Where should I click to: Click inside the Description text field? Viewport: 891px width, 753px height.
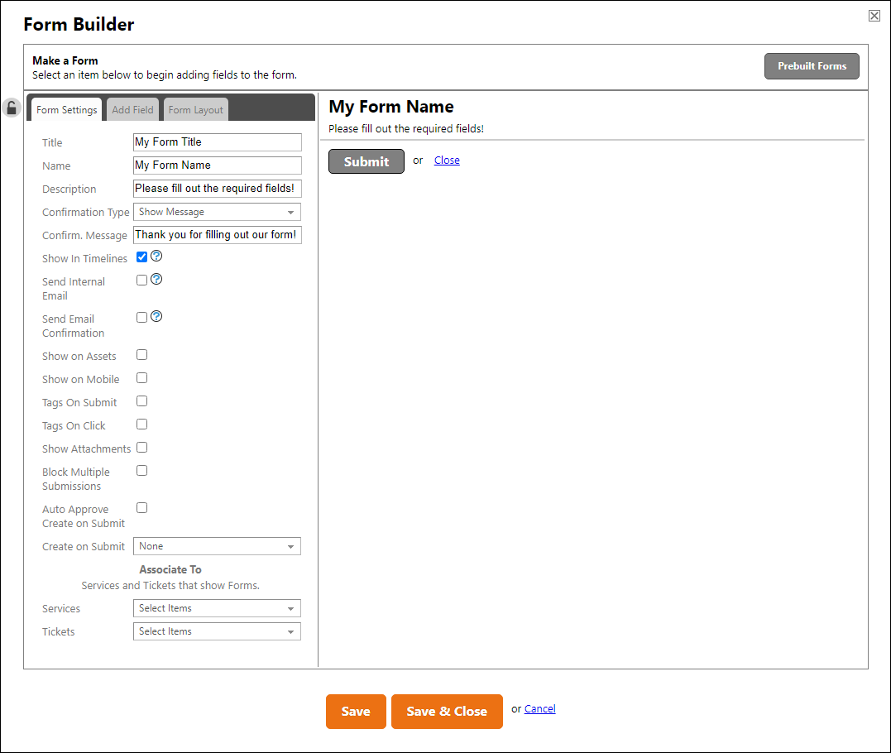coord(217,189)
